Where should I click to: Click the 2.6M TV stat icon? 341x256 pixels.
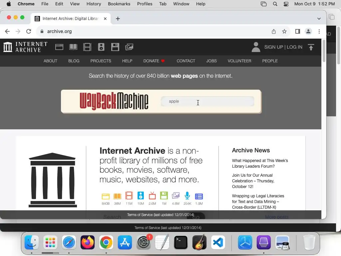[152, 196]
